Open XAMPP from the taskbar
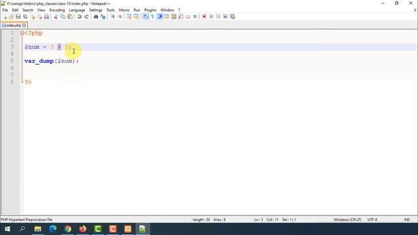 [128, 229]
